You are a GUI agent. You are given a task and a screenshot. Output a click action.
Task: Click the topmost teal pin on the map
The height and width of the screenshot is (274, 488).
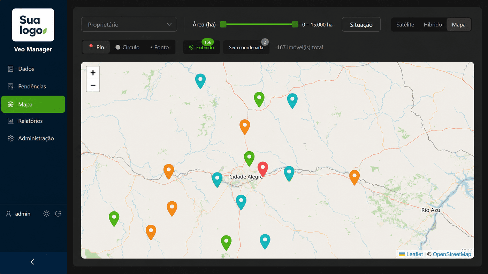click(x=200, y=81)
